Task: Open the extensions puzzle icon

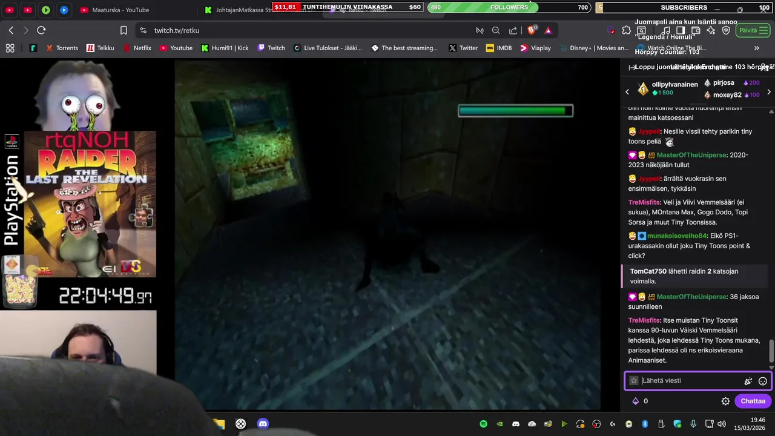Action: 627,30
